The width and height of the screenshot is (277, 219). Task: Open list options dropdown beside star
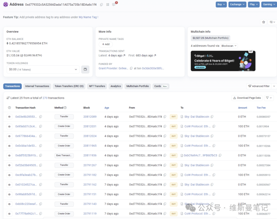click(x=272, y=22)
